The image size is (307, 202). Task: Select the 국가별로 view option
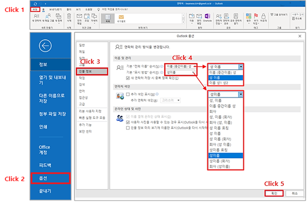coord(121,18)
